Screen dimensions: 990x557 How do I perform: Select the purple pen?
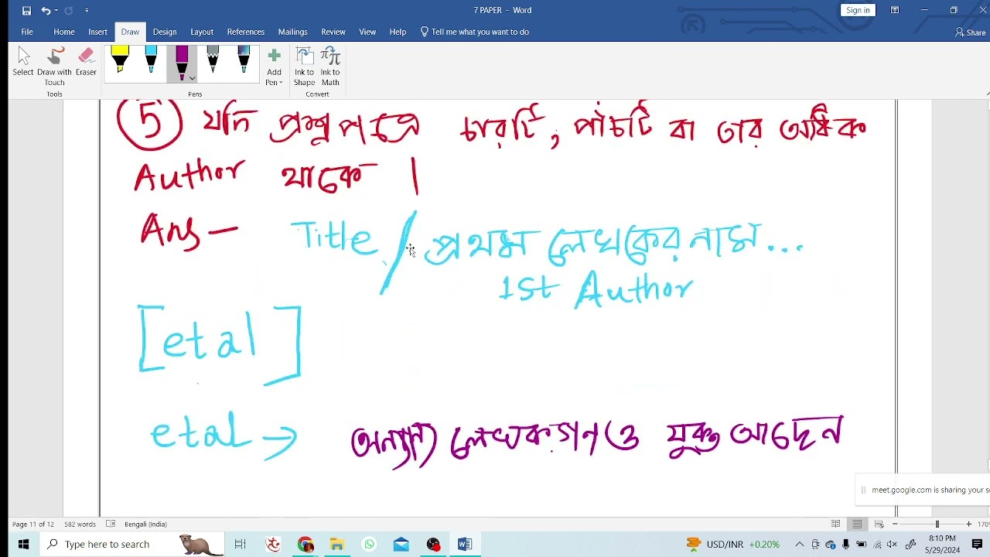[x=182, y=61]
